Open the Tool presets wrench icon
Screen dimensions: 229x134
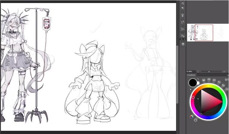(x=183, y=29)
